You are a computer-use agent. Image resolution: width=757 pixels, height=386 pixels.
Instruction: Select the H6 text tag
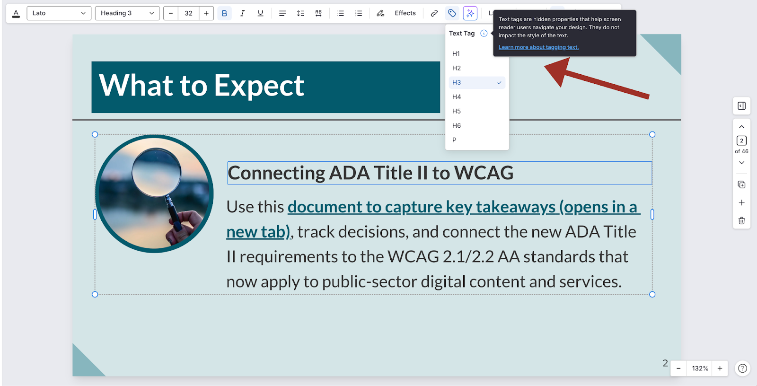click(477, 126)
